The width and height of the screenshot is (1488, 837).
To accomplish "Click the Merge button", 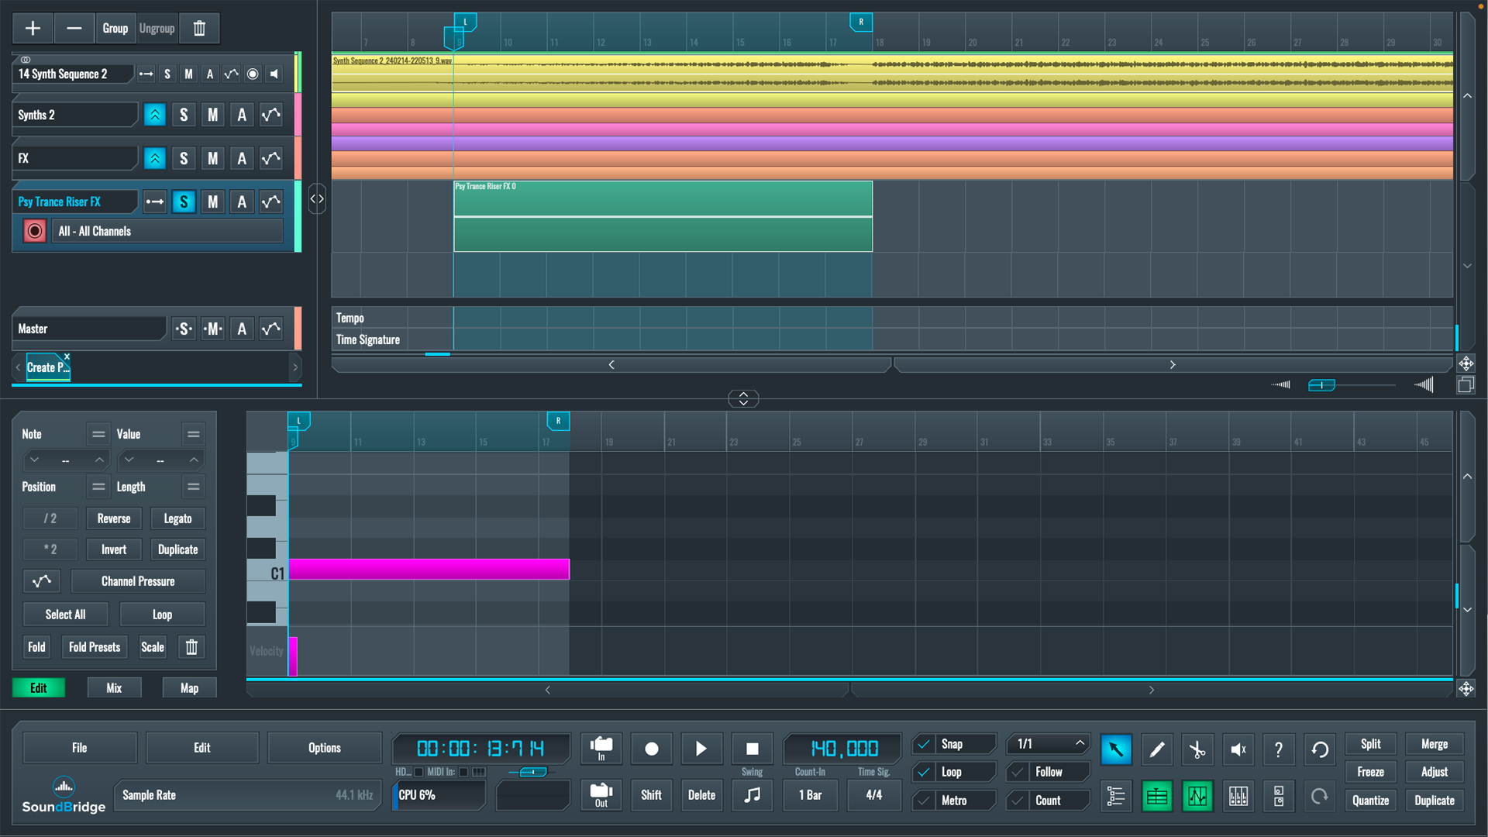I will (x=1435, y=744).
